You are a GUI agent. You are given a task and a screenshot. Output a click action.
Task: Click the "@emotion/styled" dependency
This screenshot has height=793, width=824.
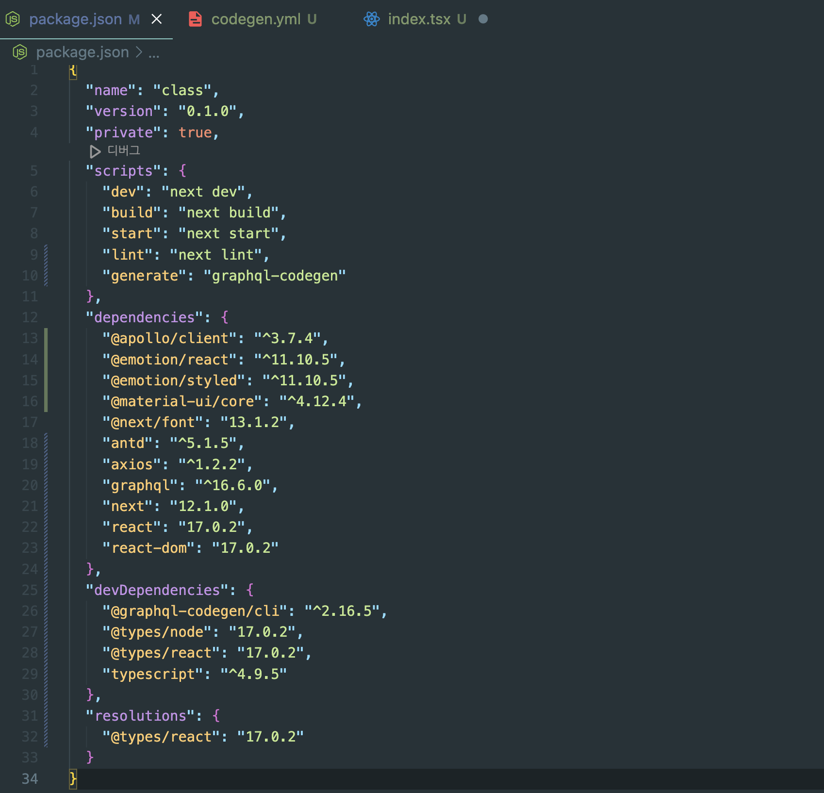click(174, 380)
